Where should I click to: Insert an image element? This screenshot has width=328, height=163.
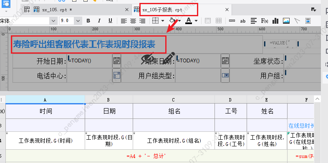pyautogui.click(x=286, y=21)
